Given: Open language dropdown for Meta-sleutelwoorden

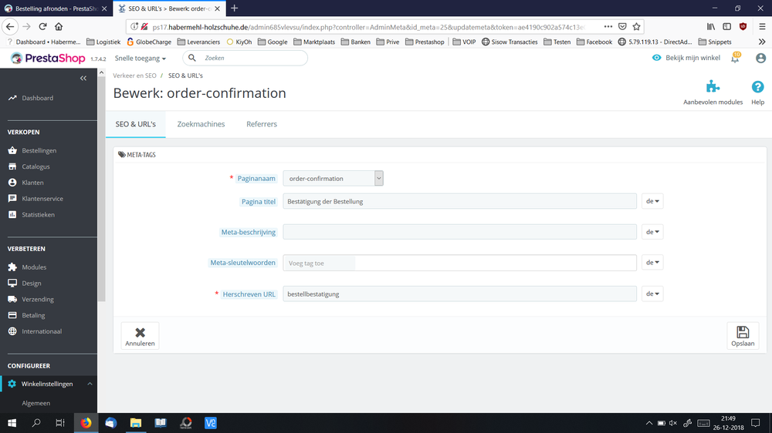Looking at the screenshot, I should [652, 263].
